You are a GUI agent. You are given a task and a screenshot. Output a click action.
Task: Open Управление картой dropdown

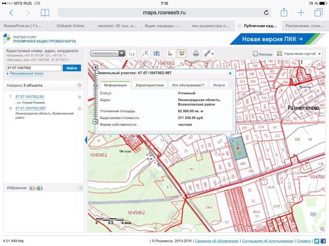tap(298, 54)
